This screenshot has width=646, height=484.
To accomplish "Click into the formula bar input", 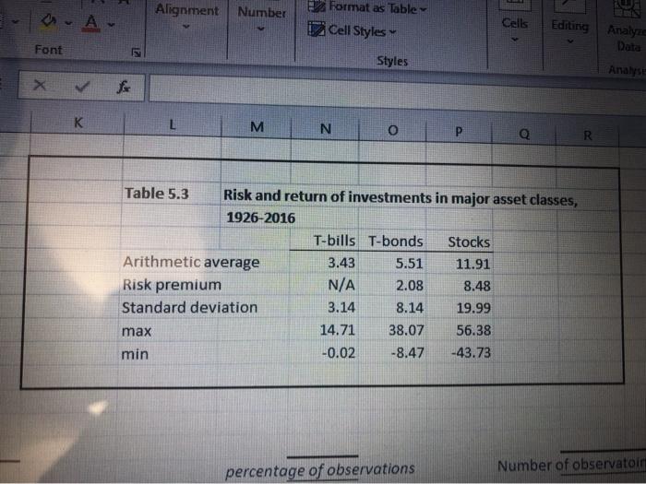I will click(x=397, y=92).
